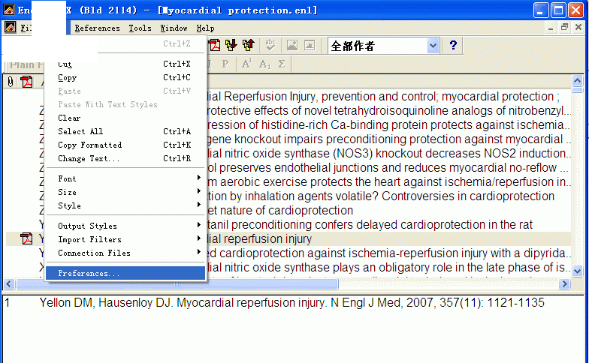The image size is (589, 363).
Task: Select reference 'nitric oxide synthase (NOS3) knockout'
Action: tap(389, 153)
